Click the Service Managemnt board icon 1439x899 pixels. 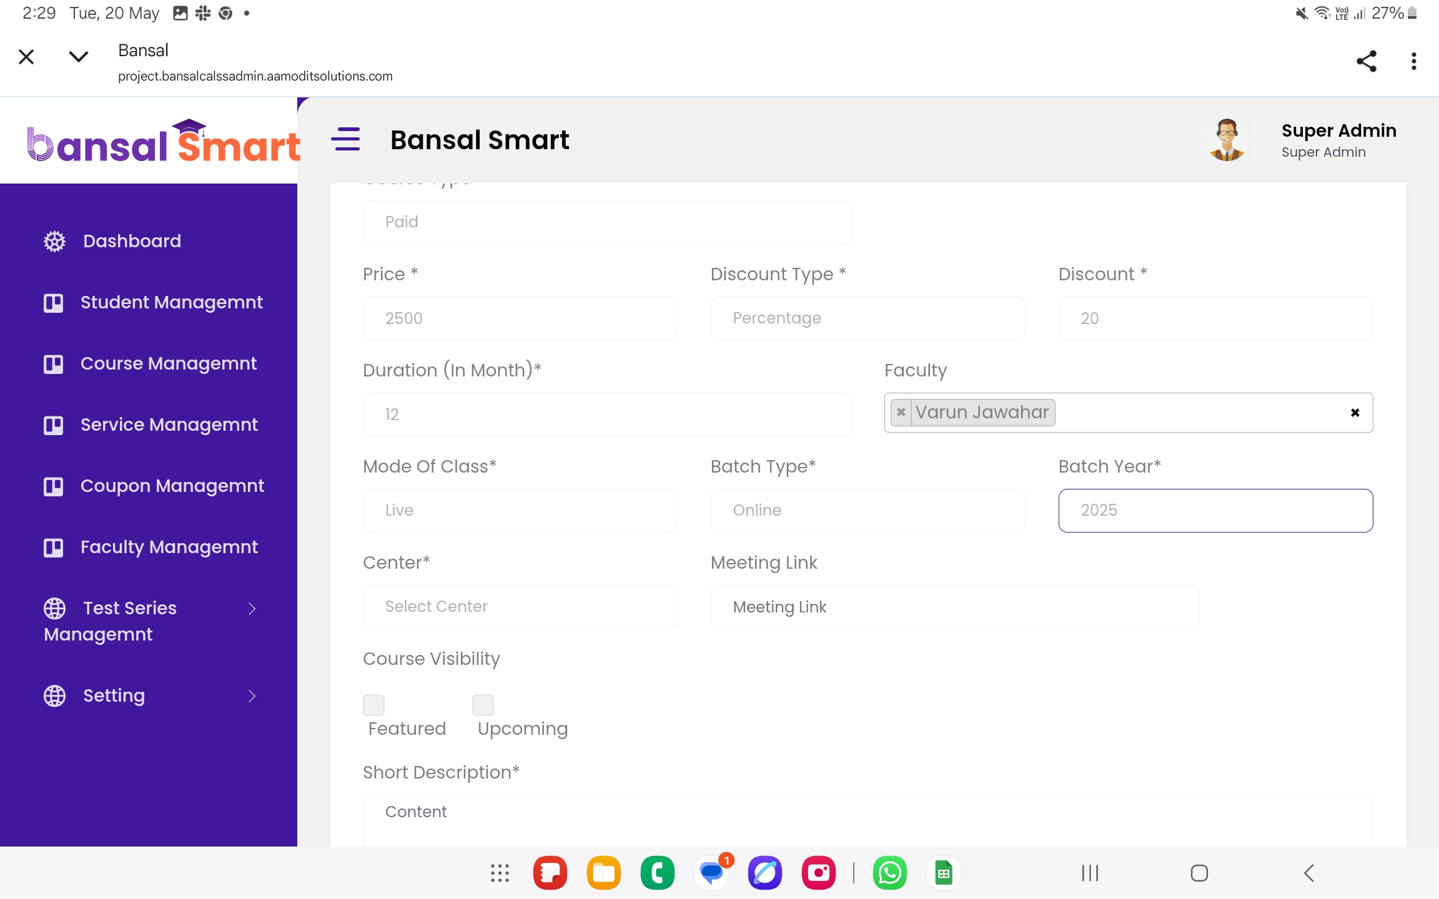[x=53, y=425]
